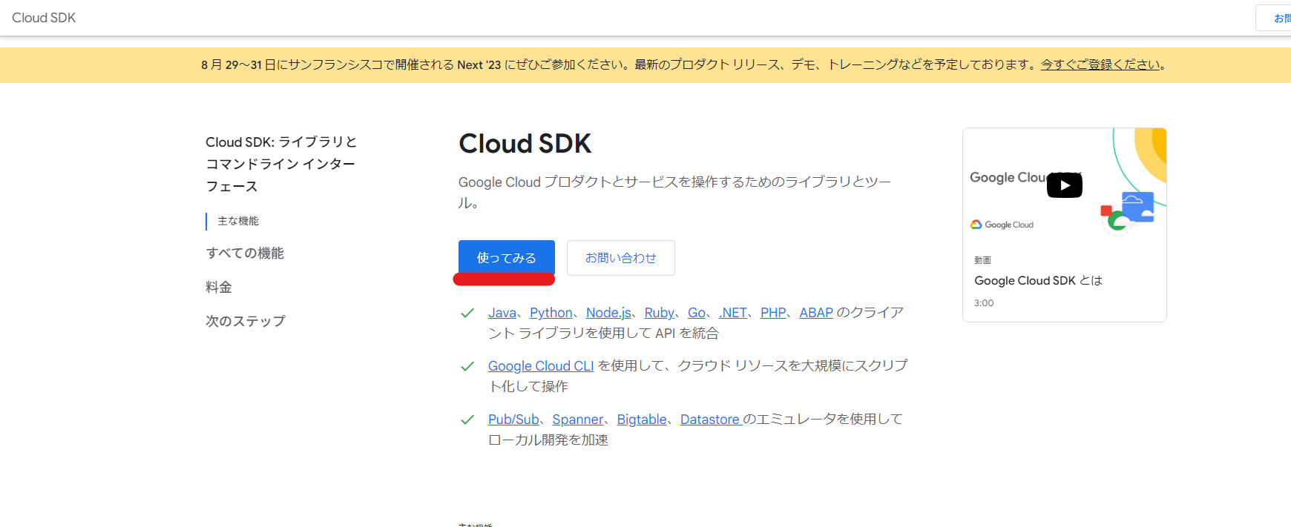Screen dimensions: 1291x527
Task: Click the お問い合わせ button
Action: [x=621, y=258]
